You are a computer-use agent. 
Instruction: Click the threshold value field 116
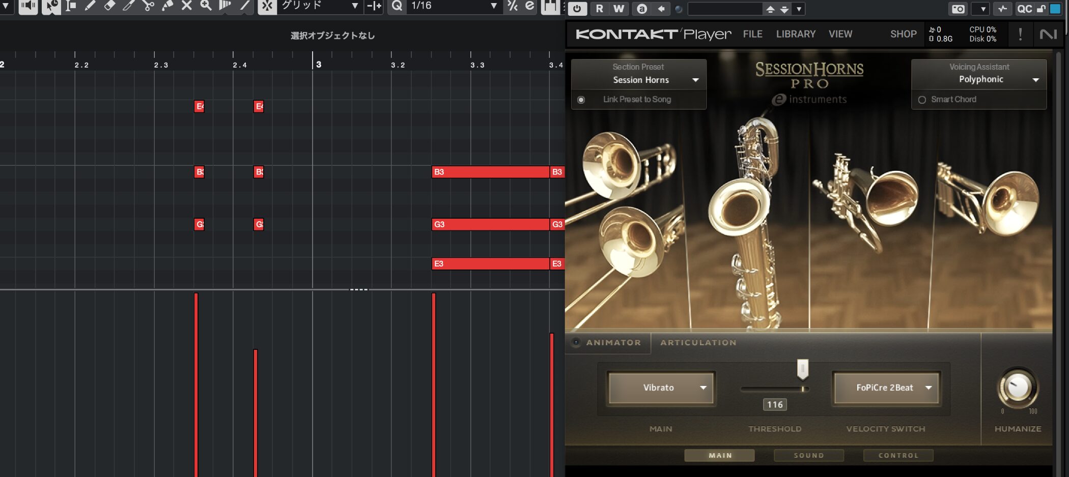coord(775,404)
